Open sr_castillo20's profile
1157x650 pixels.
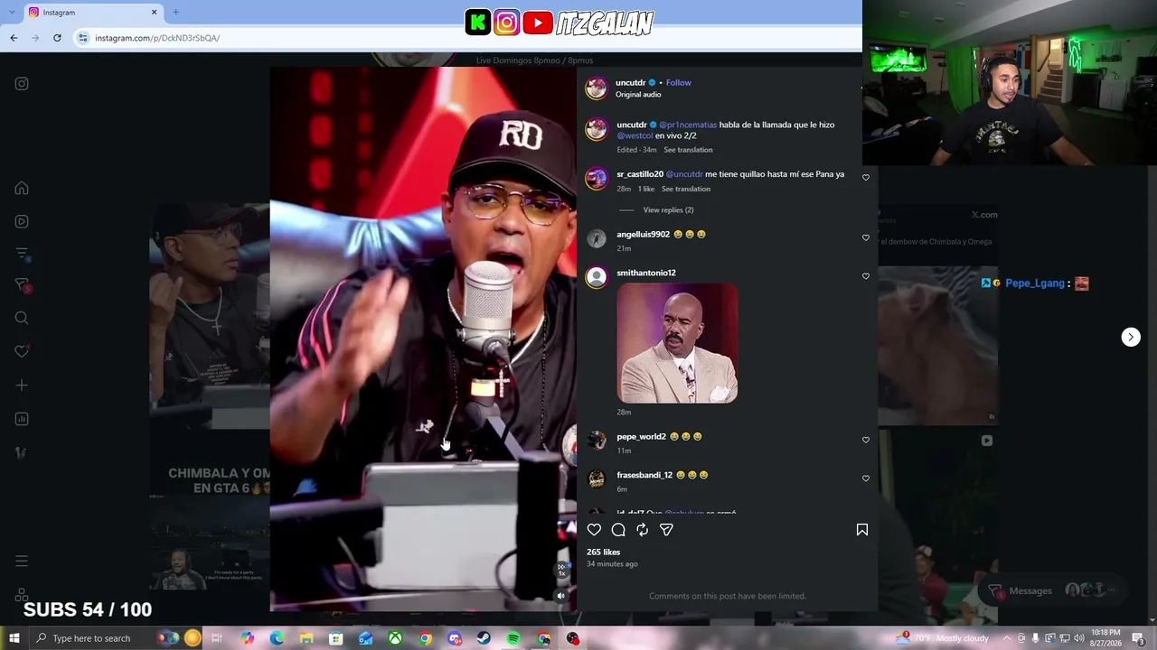[x=640, y=174]
